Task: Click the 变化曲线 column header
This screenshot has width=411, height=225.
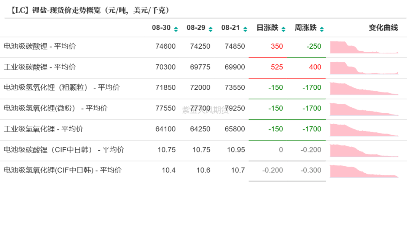Action: tap(383, 28)
